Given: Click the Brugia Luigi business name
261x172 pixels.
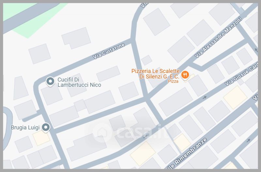Looking at the screenshot, I should pos(25,127).
